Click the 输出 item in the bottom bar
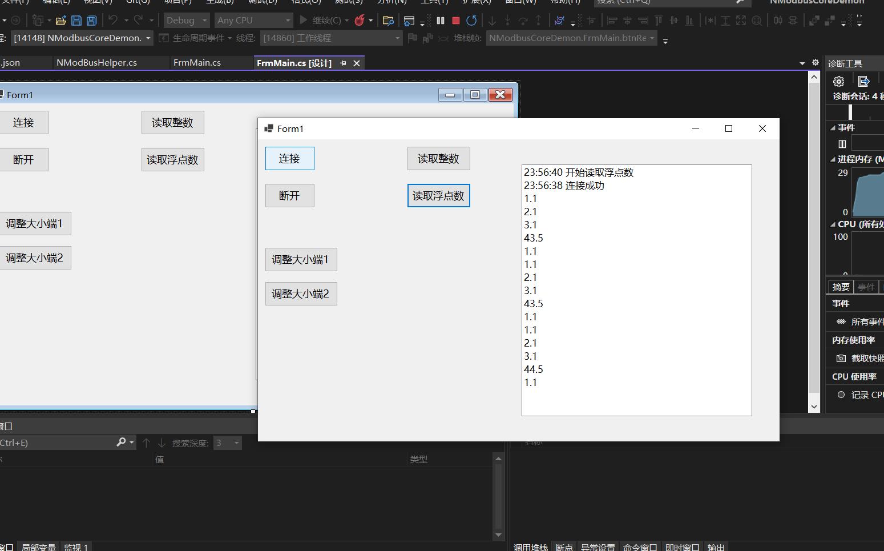Screen dimensions: 884x551 pos(715,546)
